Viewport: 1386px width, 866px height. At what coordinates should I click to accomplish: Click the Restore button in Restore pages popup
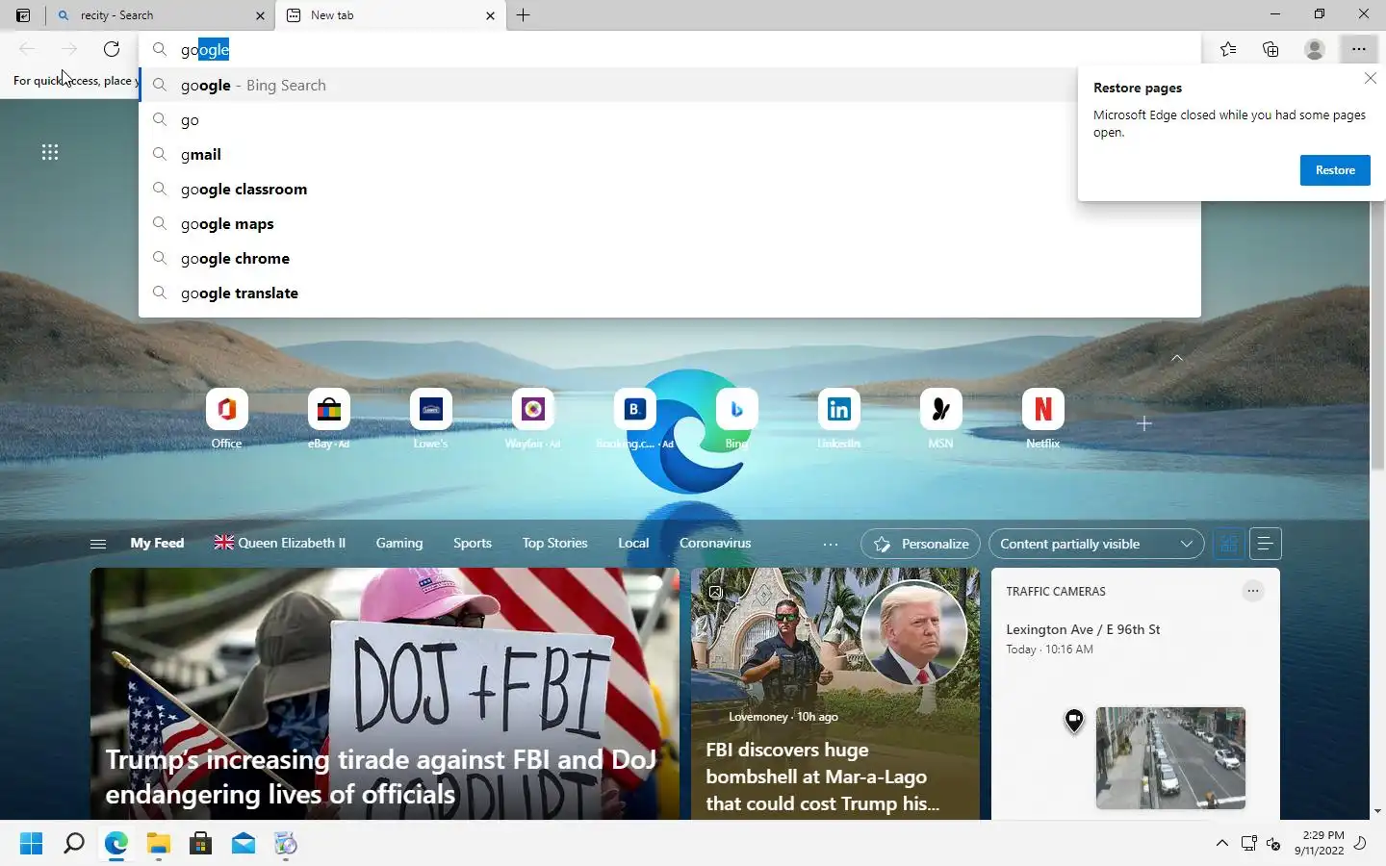pos(1335,170)
